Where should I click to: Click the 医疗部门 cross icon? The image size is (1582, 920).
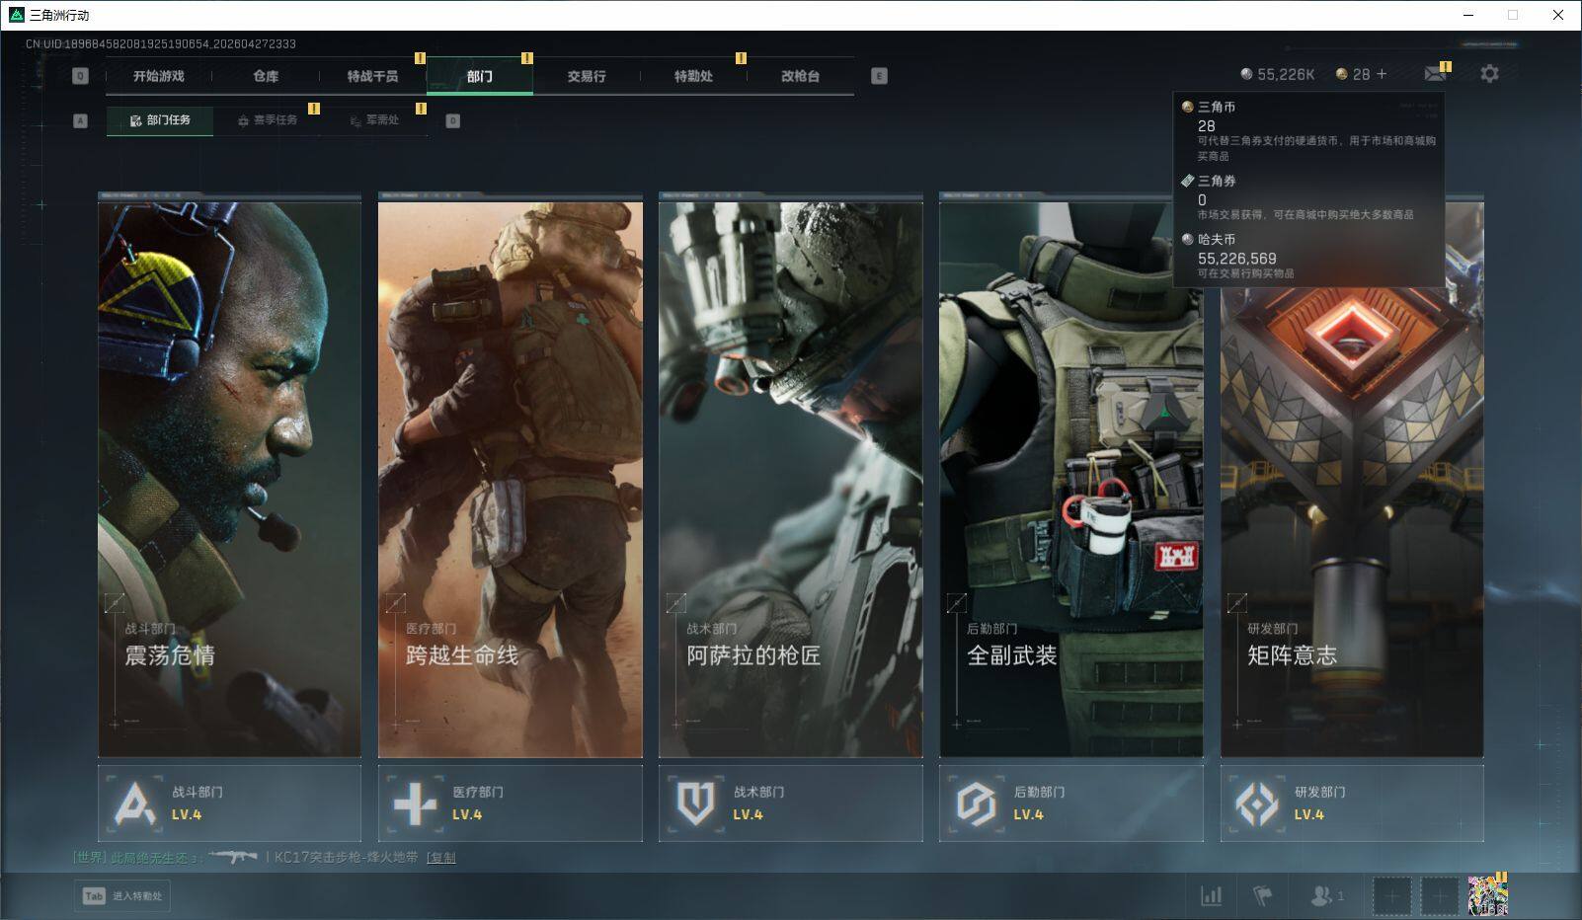pyautogui.click(x=415, y=804)
